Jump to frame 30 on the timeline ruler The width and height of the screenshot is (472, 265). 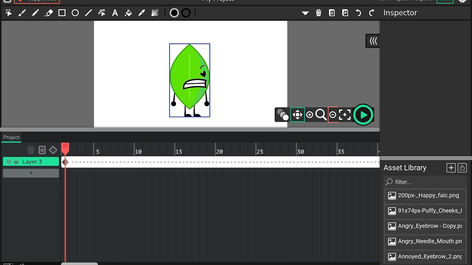click(x=300, y=151)
